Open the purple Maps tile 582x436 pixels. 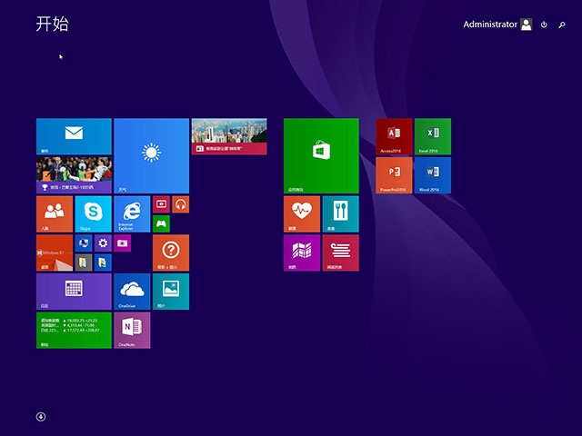pos(302,253)
